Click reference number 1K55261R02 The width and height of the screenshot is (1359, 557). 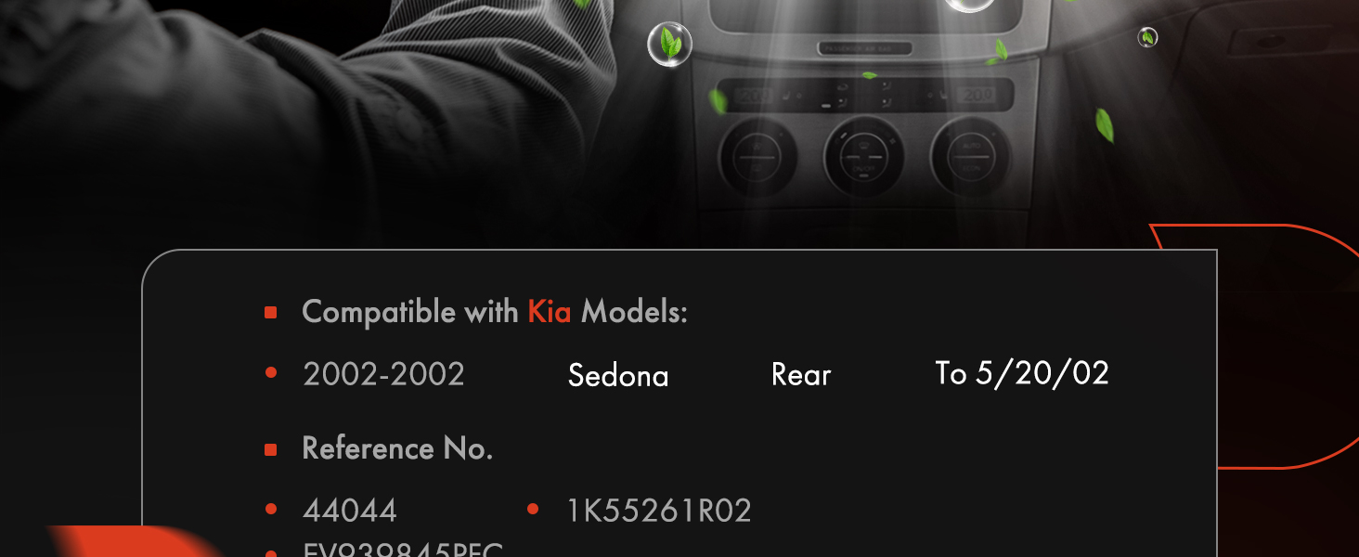pos(659,511)
